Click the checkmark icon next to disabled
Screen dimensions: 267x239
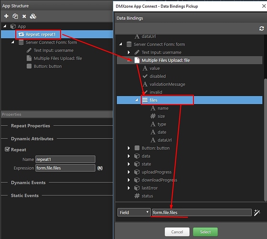145,76
